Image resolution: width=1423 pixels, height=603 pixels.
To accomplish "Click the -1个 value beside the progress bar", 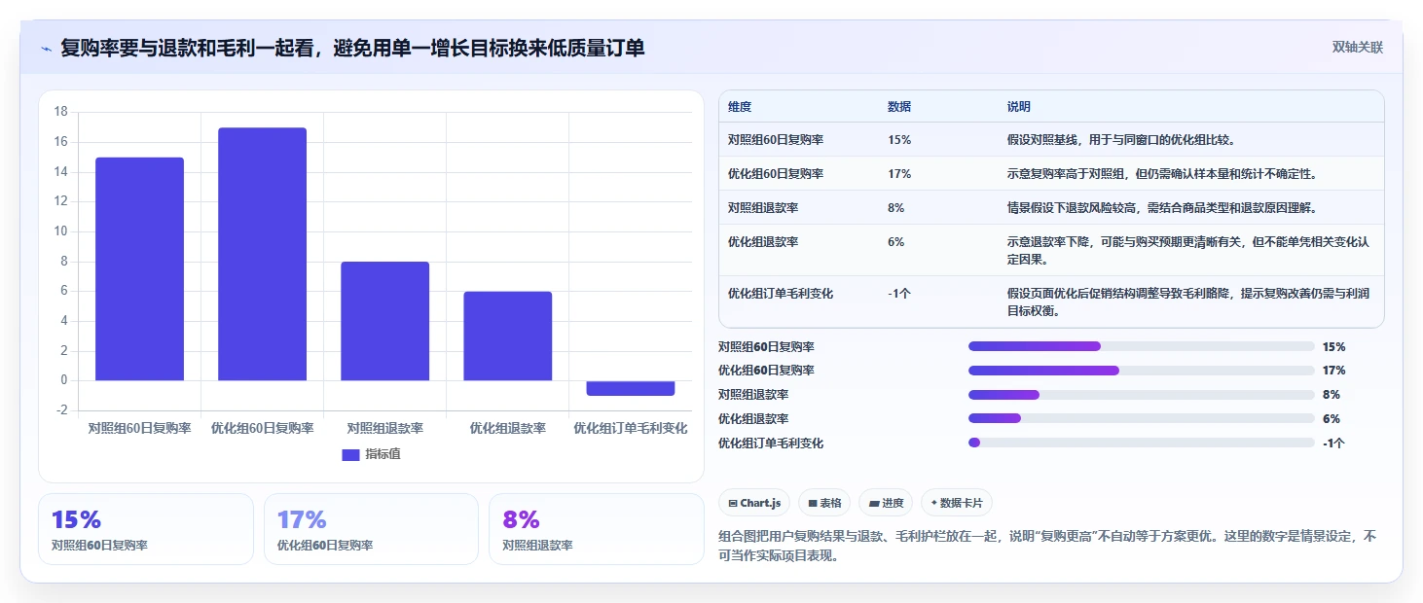I will point(1334,443).
